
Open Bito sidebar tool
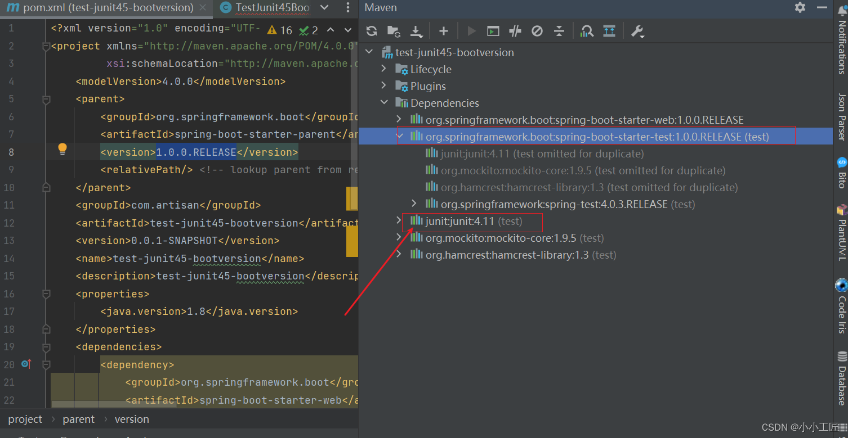tap(842, 173)
